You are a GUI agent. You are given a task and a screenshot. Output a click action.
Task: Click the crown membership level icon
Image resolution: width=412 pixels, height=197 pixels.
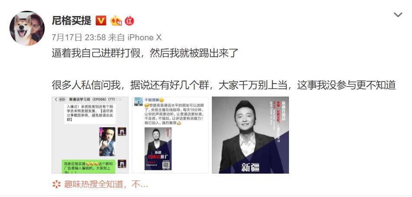point(116,20)
